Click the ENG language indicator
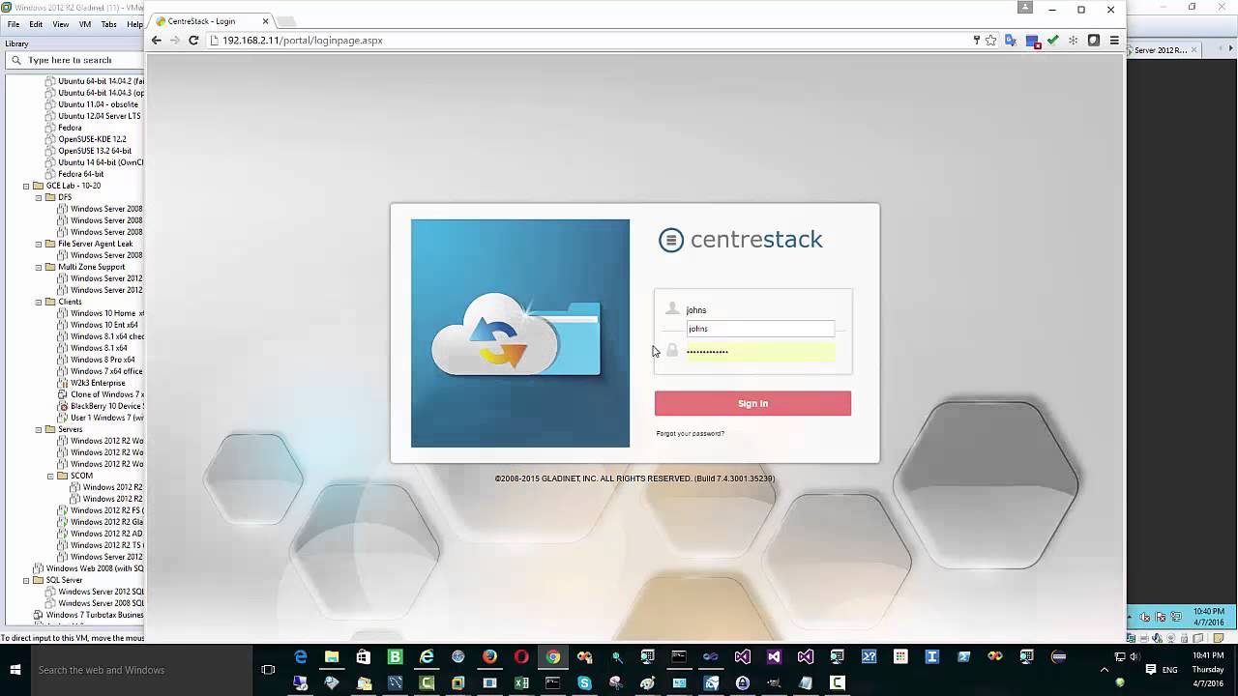The width and height of the screenshot is (1238, 696). coord(1169,670)
